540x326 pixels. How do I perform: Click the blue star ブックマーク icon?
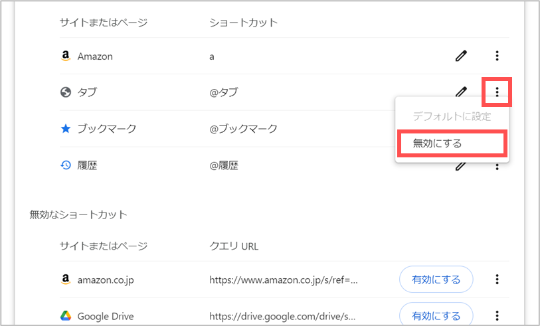click(x=66, y=129)
